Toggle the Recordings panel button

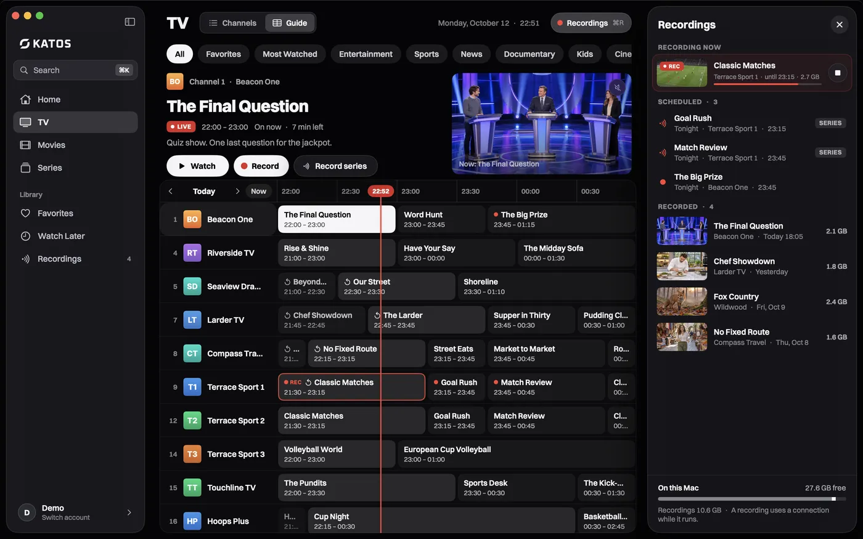point(591,23)
